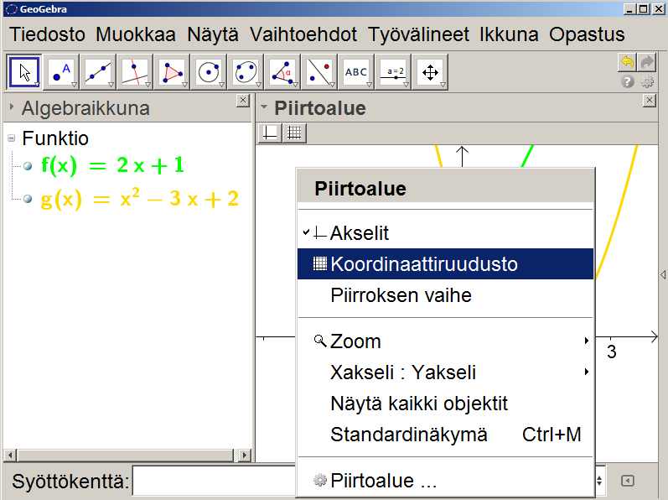The image size is (668, 500).
Task: Open the Ikkuna menu
Action: (x=509, y=34)
